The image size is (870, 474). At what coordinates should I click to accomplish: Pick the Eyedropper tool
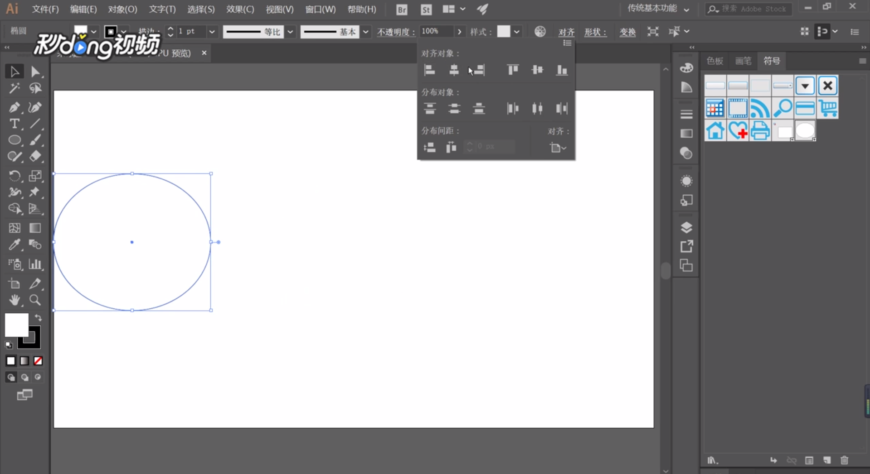pos(14,245)
